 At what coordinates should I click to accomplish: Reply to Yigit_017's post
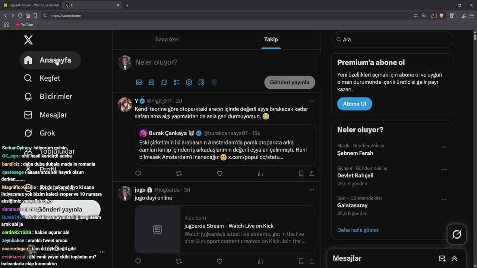pos(138,173)
